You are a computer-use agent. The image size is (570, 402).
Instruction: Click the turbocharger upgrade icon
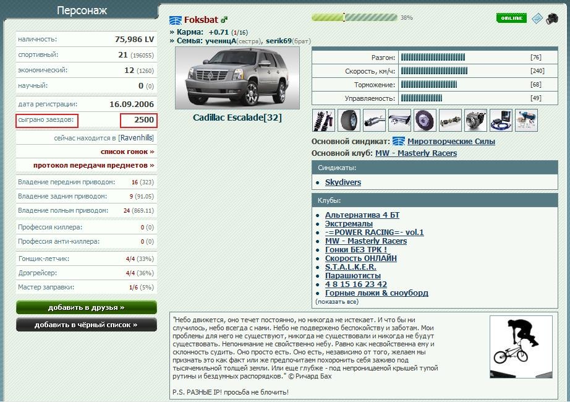(x=475, y=120)
